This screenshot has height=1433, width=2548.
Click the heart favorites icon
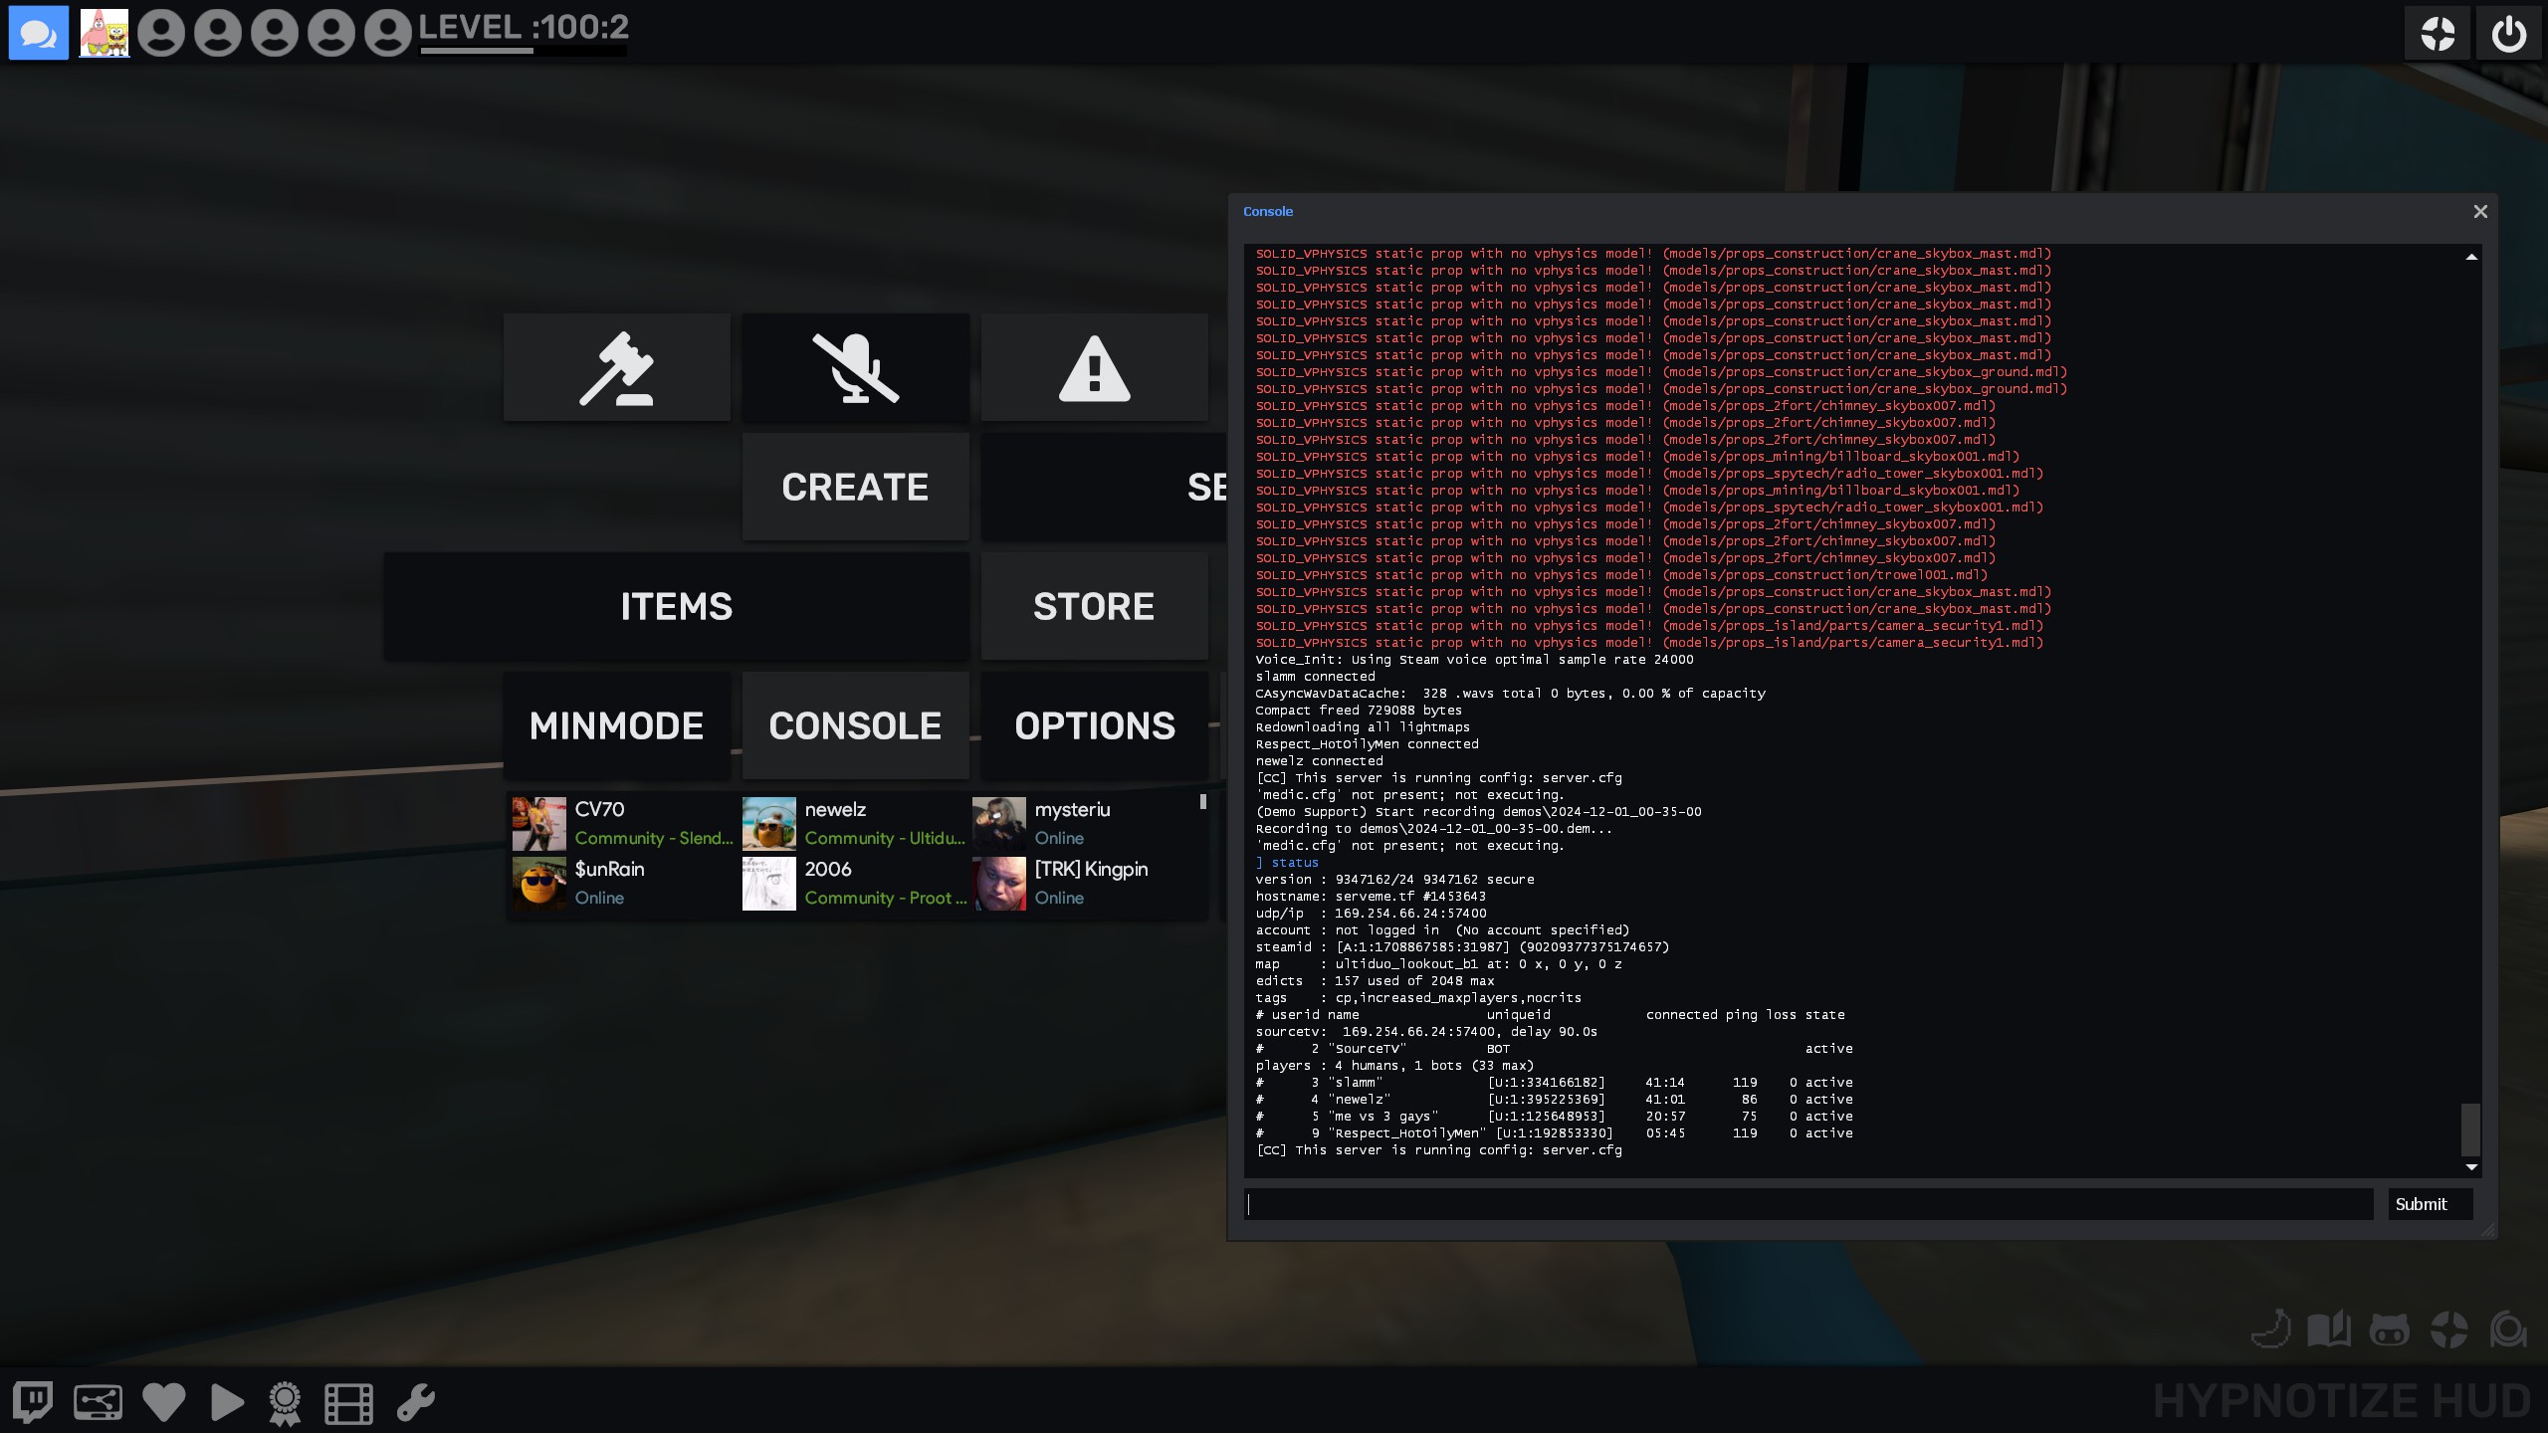coord(163,1402)
